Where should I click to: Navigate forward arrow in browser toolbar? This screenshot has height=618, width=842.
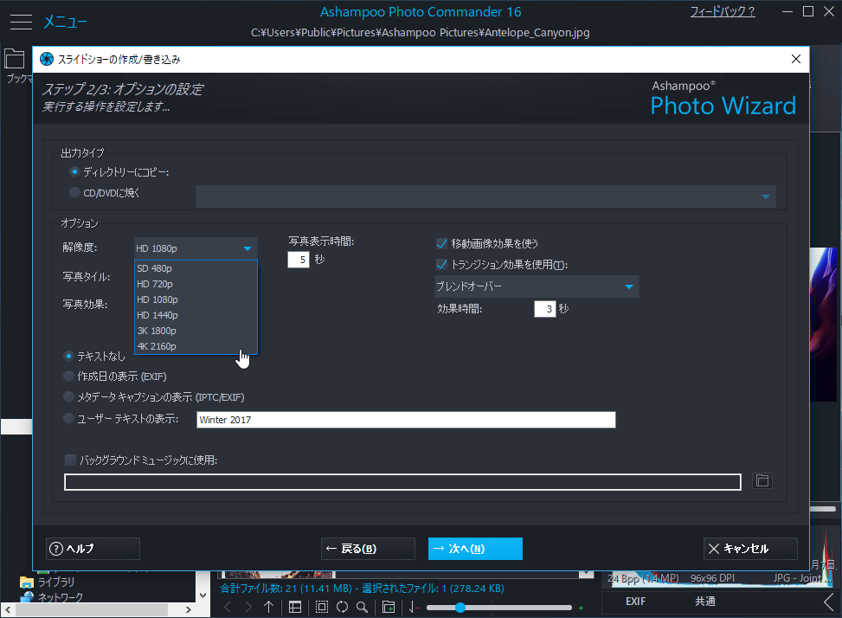click(248, 608)
